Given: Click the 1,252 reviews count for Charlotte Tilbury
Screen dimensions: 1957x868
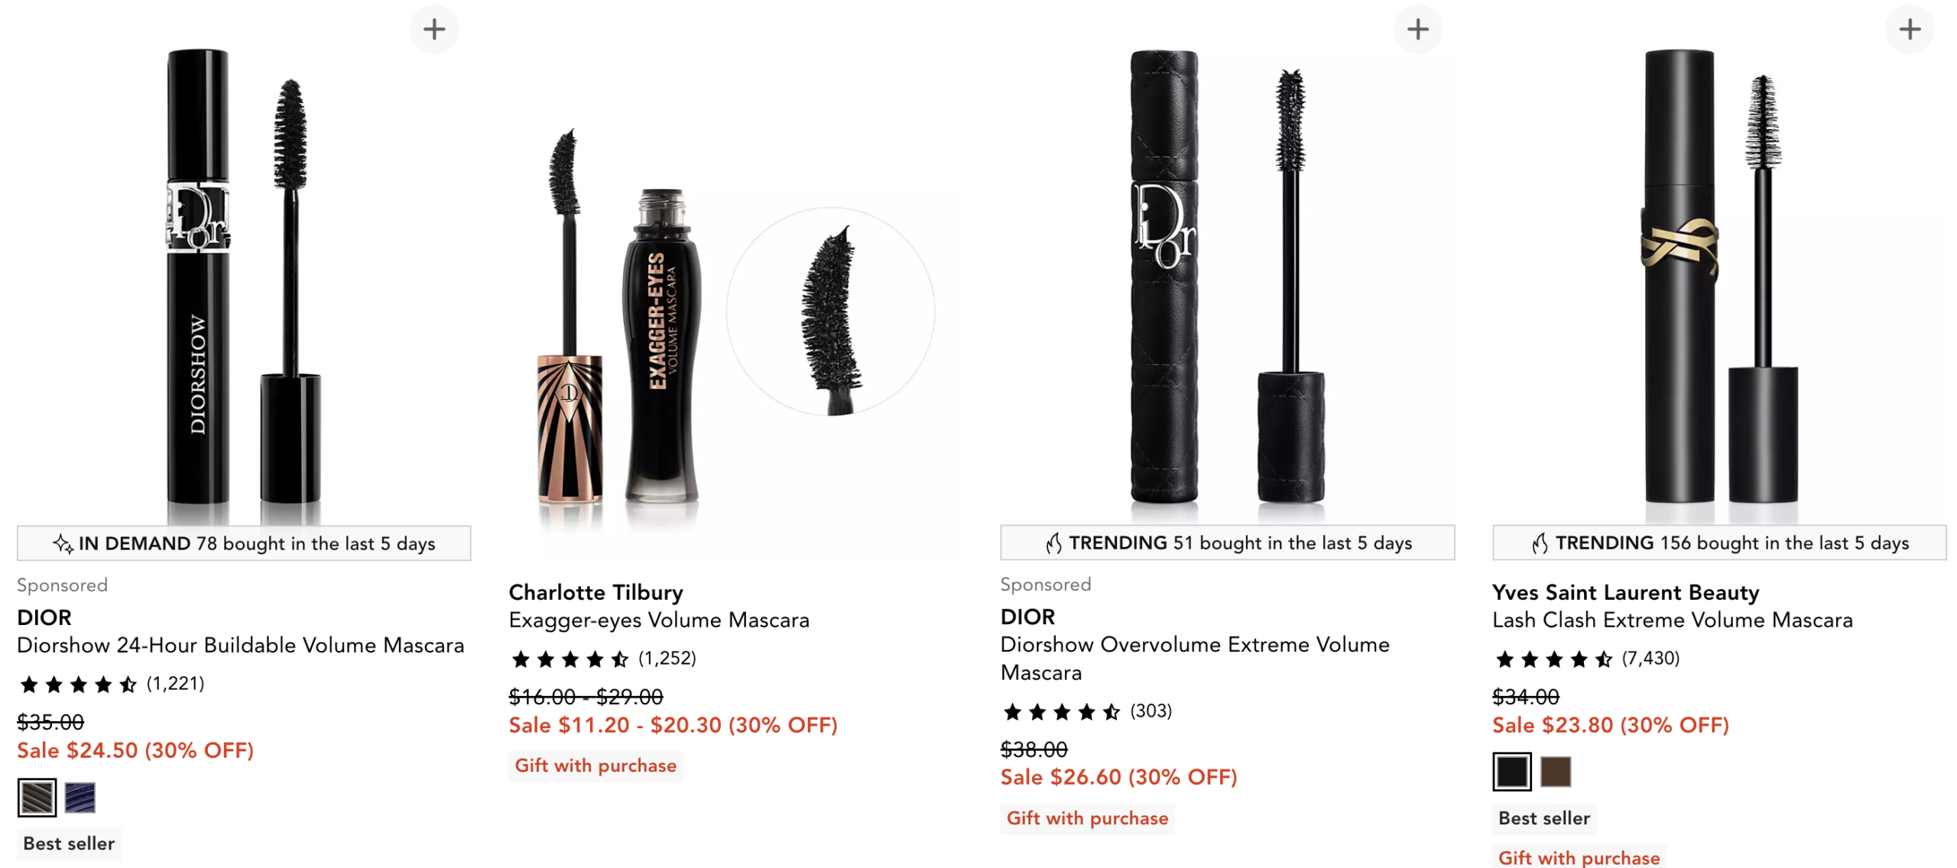Looking at the screenshot, I should point(667,659).
